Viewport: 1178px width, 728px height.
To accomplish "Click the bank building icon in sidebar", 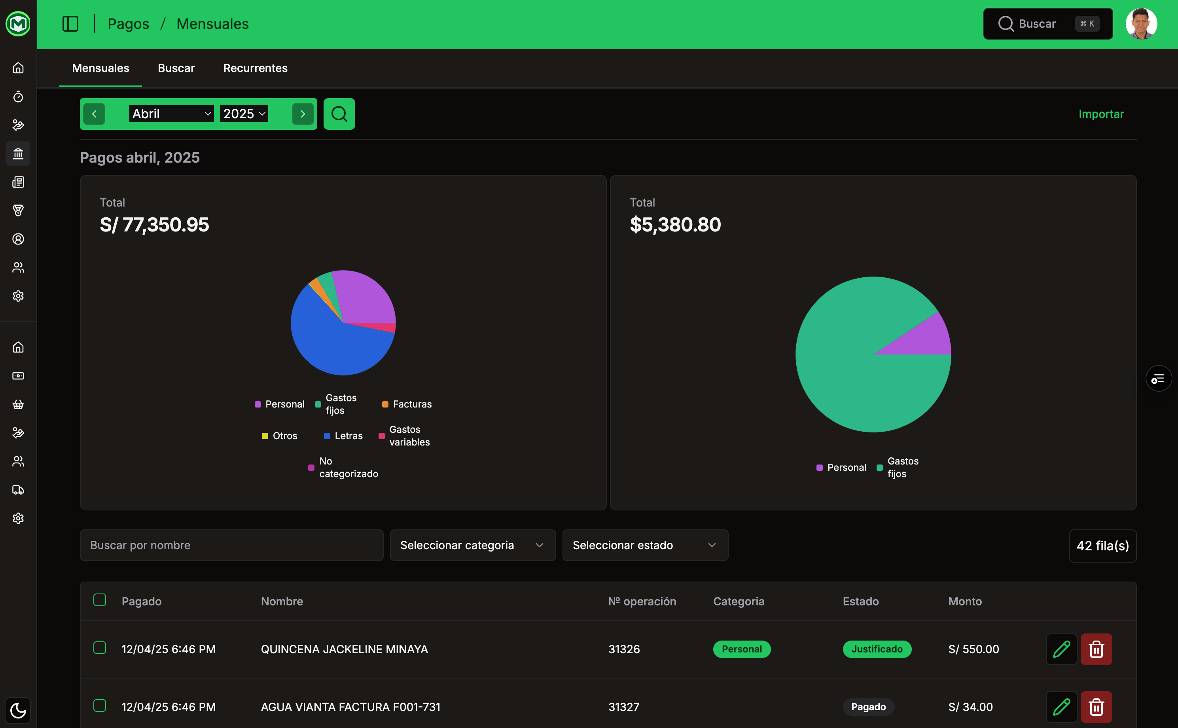I will [18, 154].
